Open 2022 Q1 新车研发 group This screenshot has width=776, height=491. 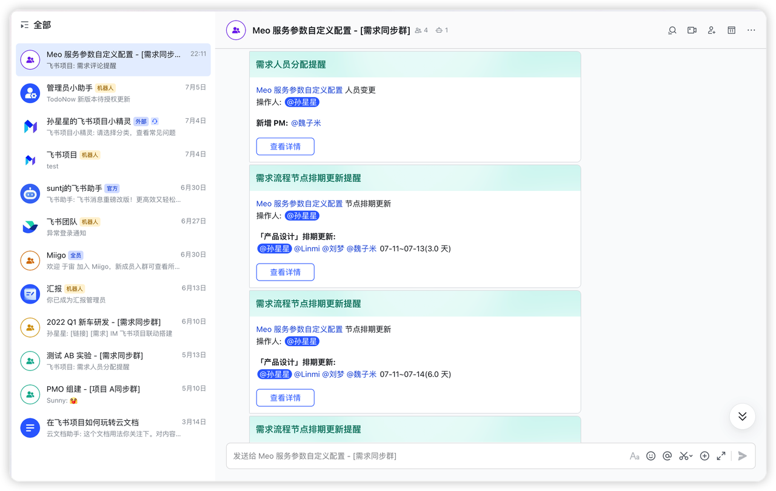tap(113, 327)
